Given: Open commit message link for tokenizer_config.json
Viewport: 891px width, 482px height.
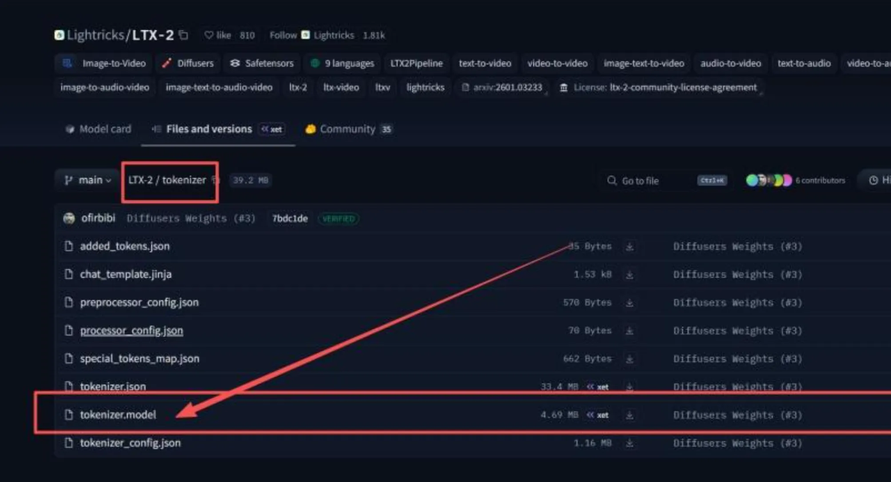Looking at the screenshot, I should 737,443.
